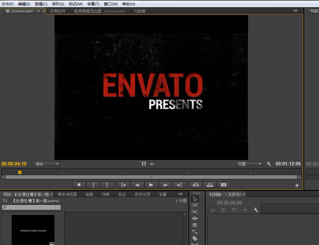
Task: Open the 适合 zoom level dropdown
Action: click(x=47, y=164)
